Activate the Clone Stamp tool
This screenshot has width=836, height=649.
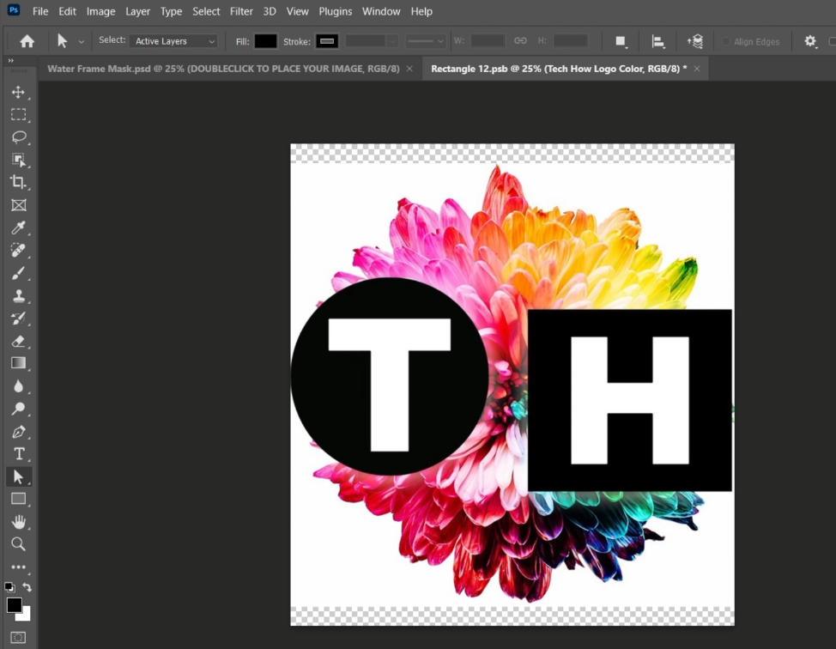coord(18,296)
